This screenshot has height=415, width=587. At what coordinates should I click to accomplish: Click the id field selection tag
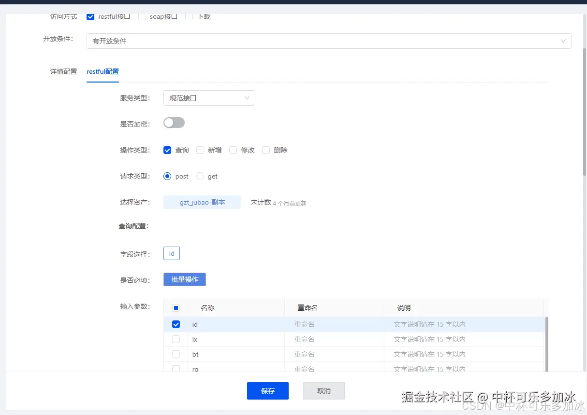point(172,253)
